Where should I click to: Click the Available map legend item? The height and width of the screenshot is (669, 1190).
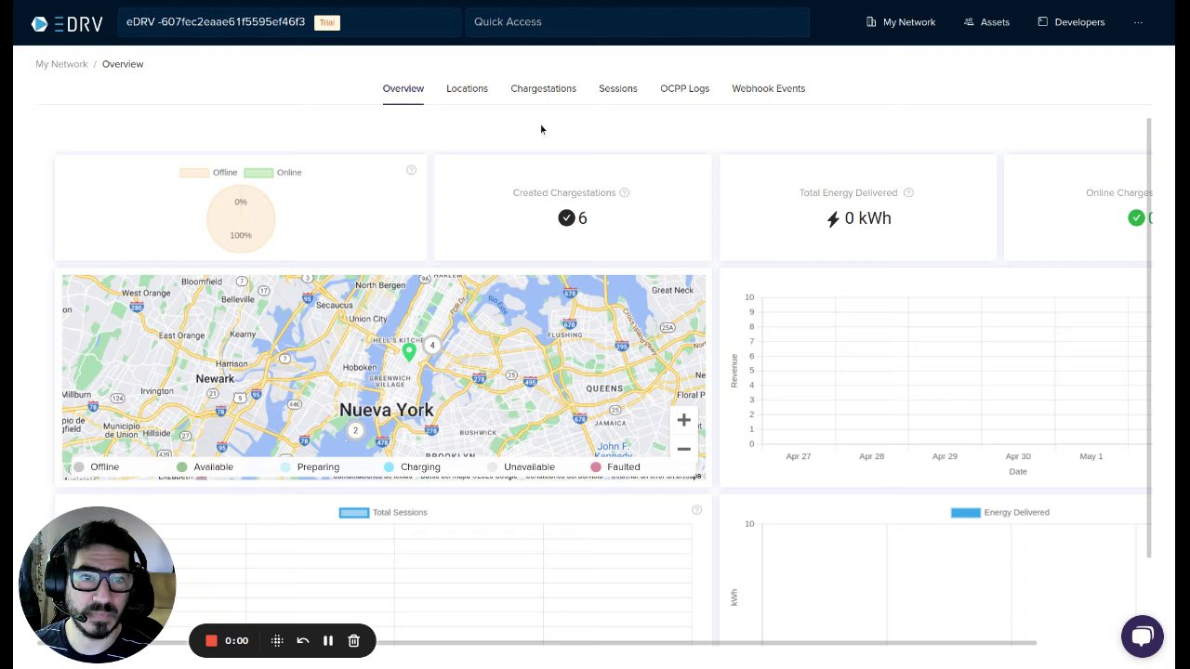point(205,466)
